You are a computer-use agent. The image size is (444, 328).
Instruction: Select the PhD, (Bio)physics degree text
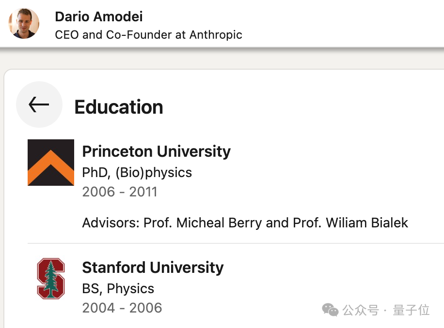[x=137, y=172]
